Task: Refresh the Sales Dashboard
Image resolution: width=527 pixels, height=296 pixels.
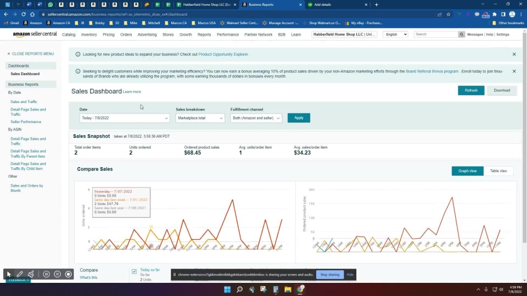Action: (471, 90)
